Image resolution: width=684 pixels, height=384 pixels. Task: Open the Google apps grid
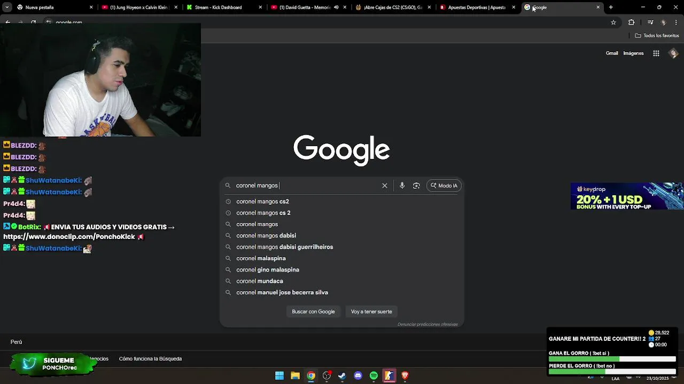656,53
